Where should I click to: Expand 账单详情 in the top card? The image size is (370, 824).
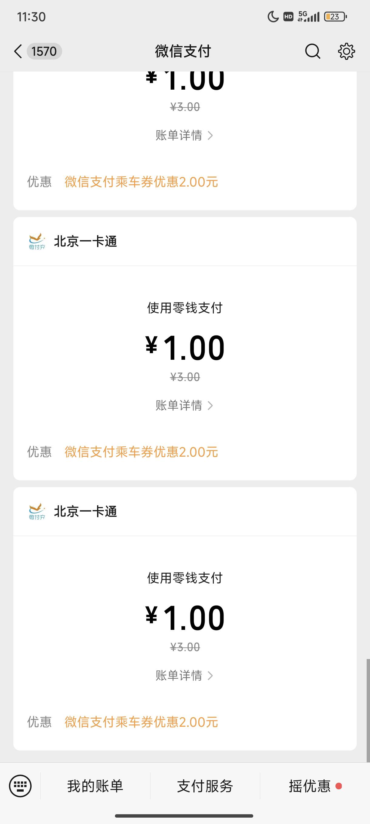pyautogui.click(x=184, y=135)
